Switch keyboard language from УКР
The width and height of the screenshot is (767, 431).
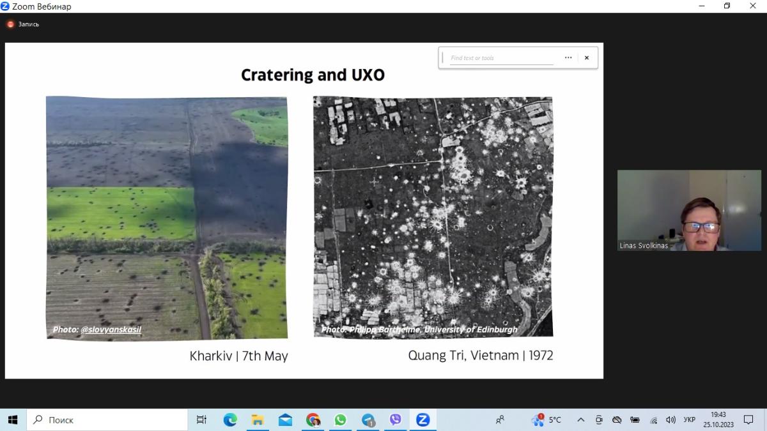[x=689, y=420]
